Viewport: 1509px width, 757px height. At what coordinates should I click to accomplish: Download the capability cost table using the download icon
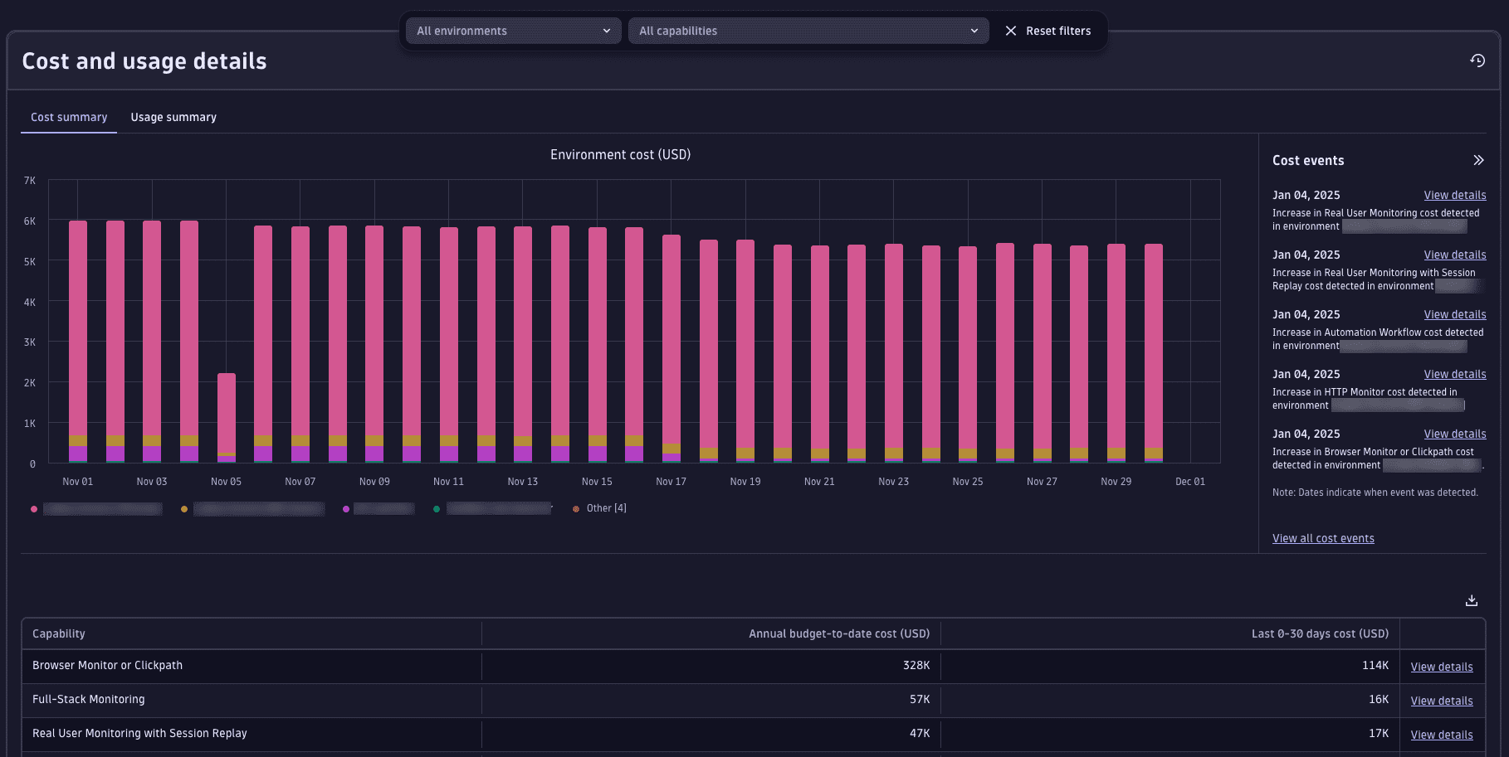click(1471, 599)
